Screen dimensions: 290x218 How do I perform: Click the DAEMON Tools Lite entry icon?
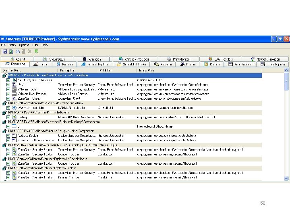click(14, 108)
